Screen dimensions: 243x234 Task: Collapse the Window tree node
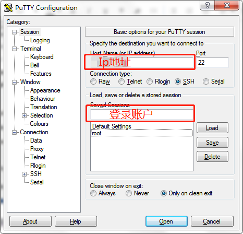coord(14,82)
